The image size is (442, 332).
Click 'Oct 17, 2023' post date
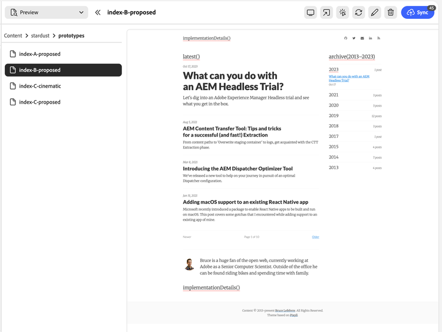tap(190, 67)
